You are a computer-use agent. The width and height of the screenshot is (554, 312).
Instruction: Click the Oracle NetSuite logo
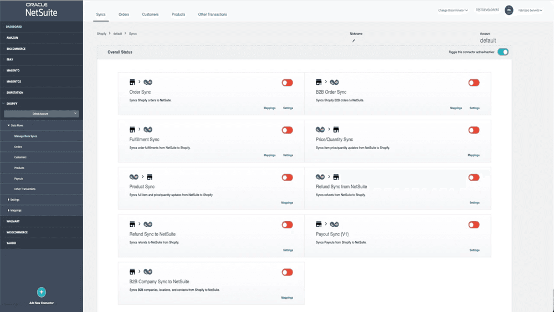tap(42, 10)
